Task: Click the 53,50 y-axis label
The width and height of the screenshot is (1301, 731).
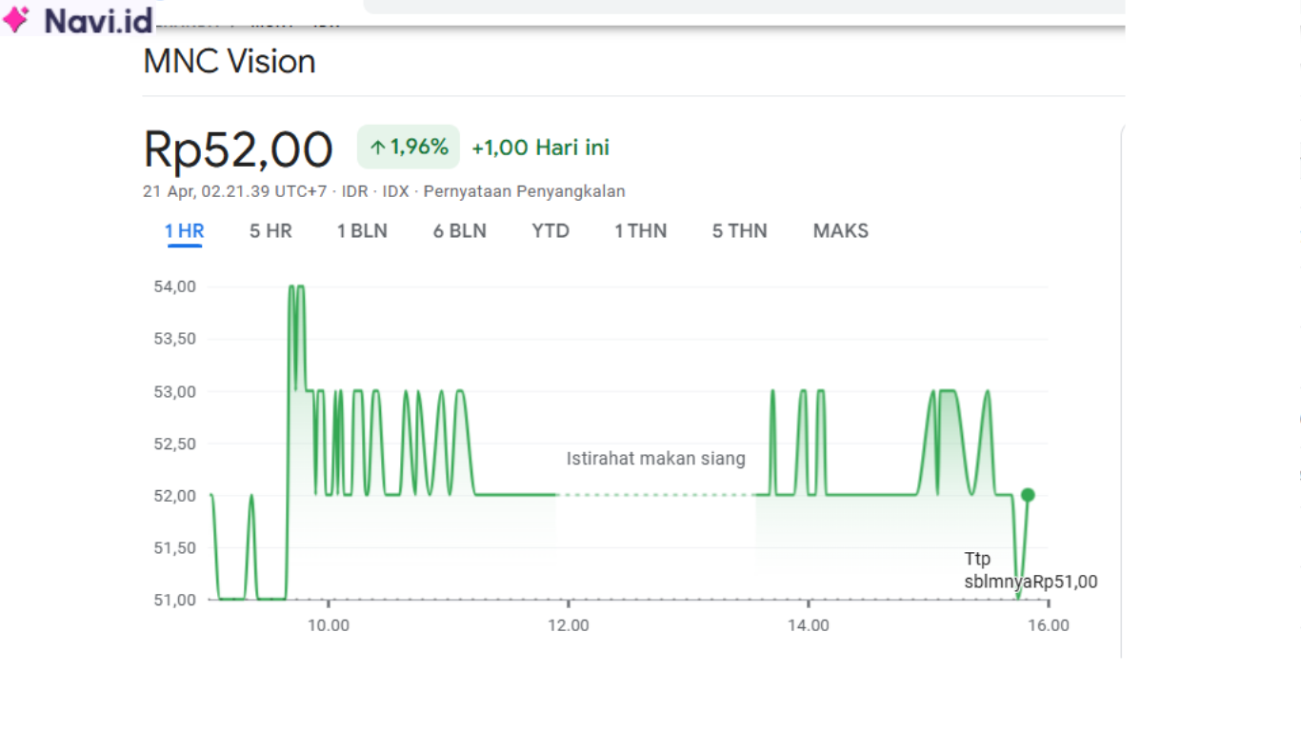Action: click(x=174, y=339)
